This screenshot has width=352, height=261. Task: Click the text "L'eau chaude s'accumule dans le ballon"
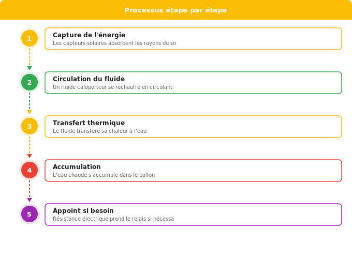click(104, 175)
